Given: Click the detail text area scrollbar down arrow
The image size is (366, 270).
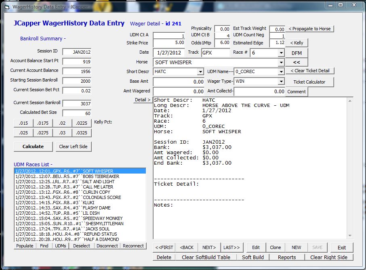Looking at the screenshot, I should 350,236.
